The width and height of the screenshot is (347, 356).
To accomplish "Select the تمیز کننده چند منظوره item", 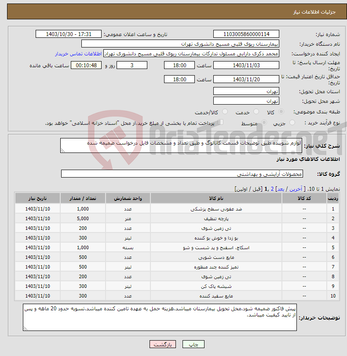I will tap(216, 267).
